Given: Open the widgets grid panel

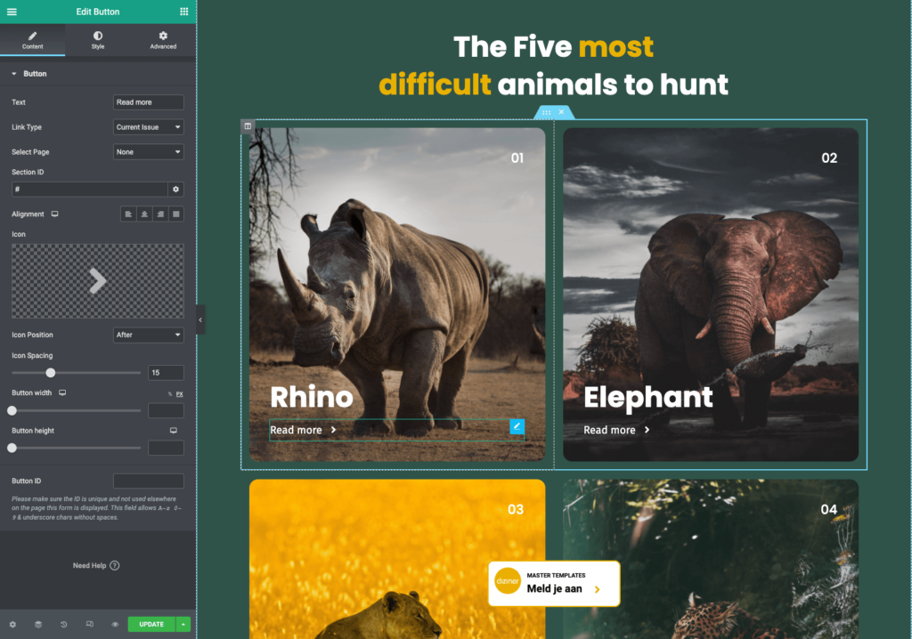Looking at the screenshot, I should click(x=183, y=12).
